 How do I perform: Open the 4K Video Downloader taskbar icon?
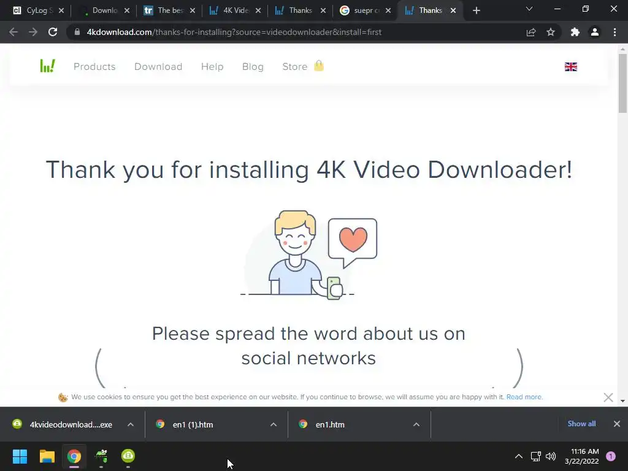(x=128, y=456)
